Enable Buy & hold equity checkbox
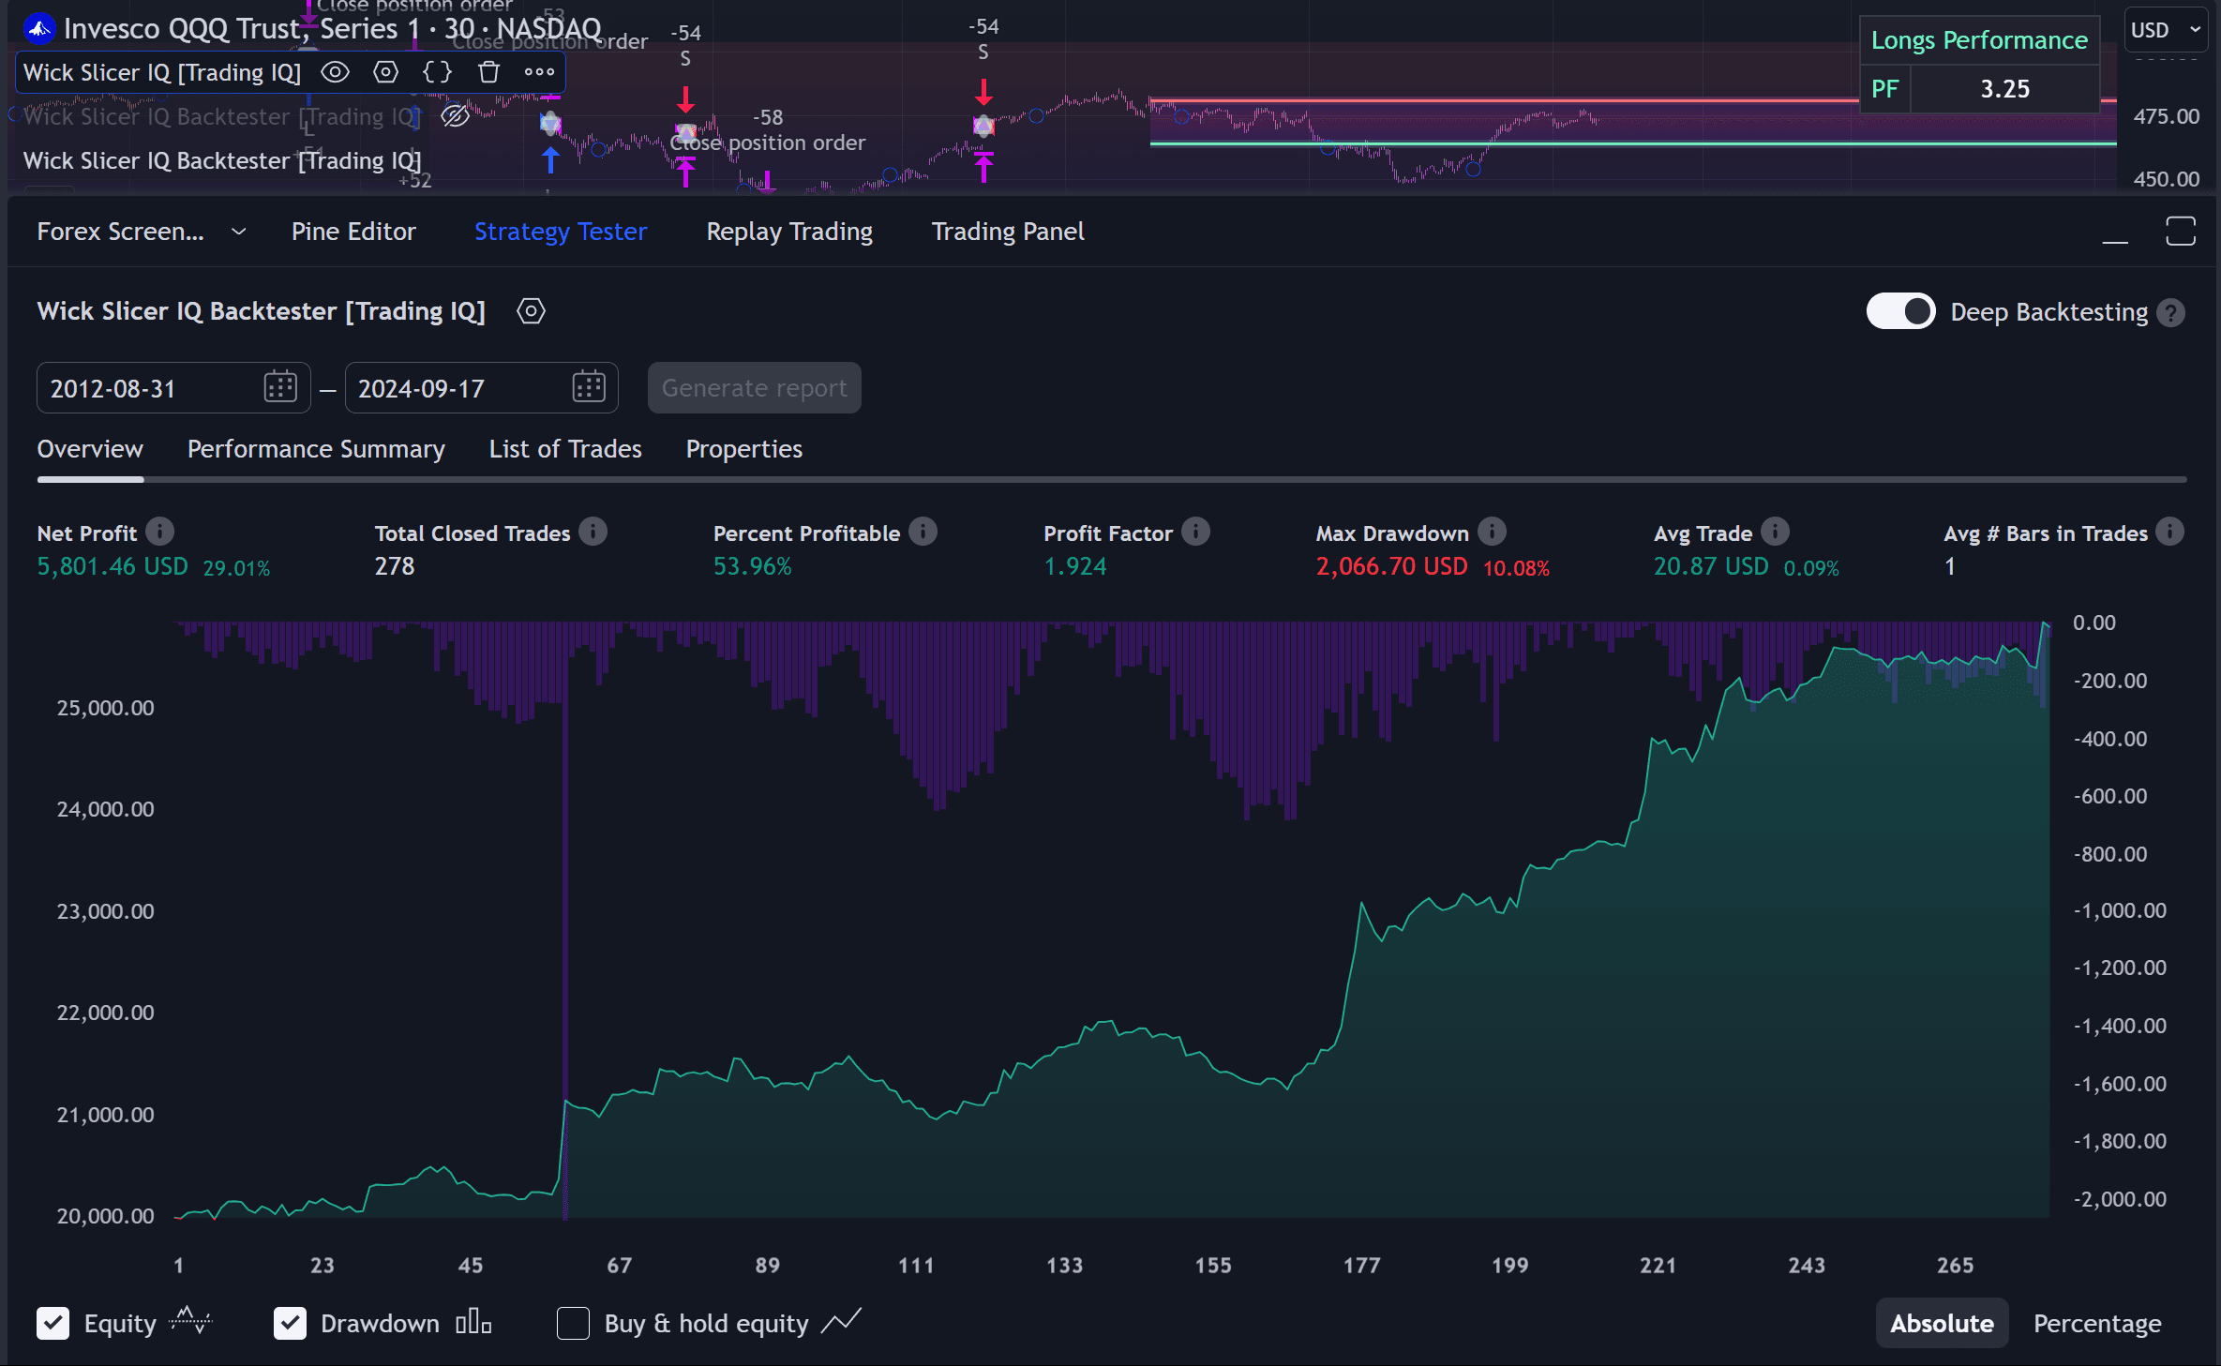Viewport: 2221px width, 1366px height. point(573,1324)
